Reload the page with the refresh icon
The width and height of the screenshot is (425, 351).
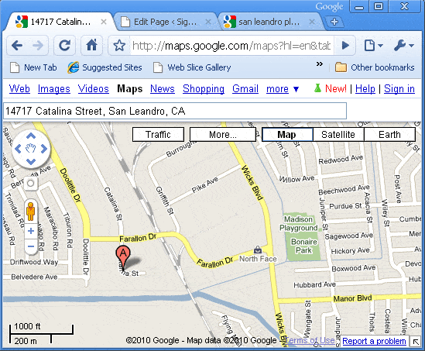[x=64, y=45]
